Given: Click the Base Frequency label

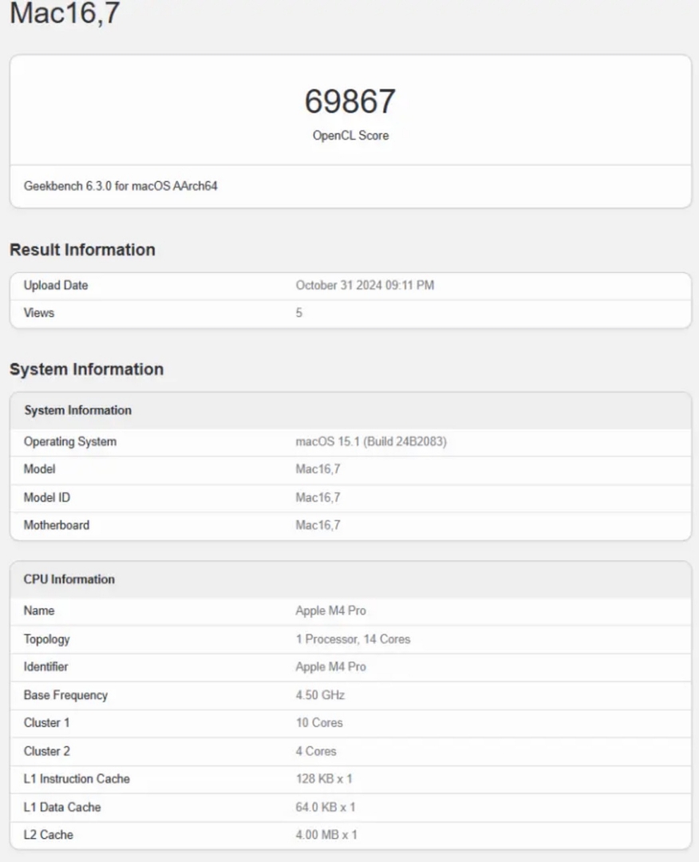Looking at the screenshot, I should tap(65, 695).
